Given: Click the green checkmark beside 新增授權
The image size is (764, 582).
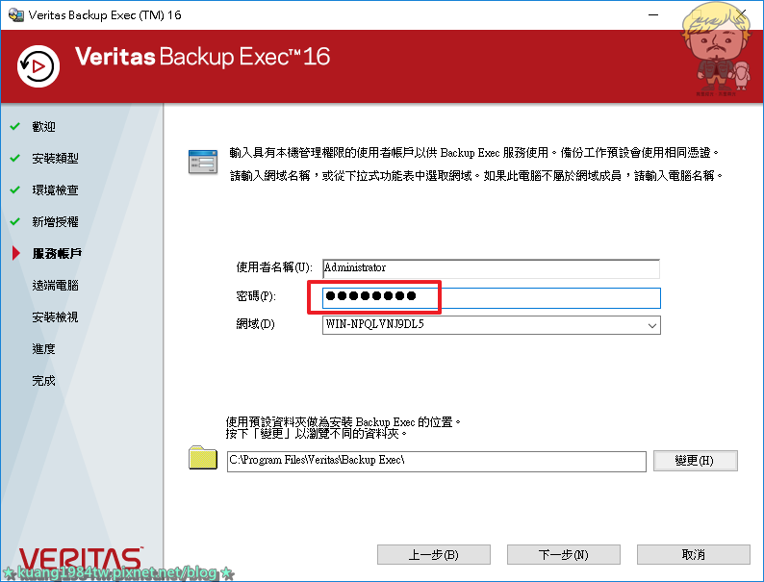Looking at the screenshot, I should (x=15, y=221).
